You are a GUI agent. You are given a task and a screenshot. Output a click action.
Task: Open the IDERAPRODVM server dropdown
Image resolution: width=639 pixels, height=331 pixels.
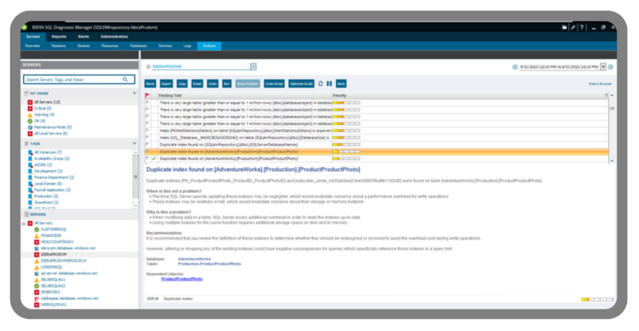coord(253,67)
